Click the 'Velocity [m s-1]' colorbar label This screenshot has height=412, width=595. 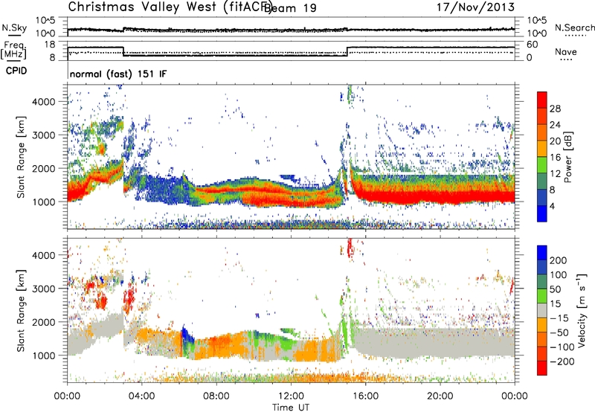581,310
